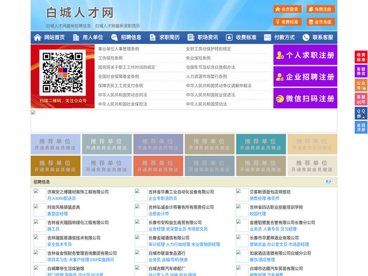Click the 个人求职注册 purple button
The height and width of the screenshot is (276, 368).
tap(305, 55)
